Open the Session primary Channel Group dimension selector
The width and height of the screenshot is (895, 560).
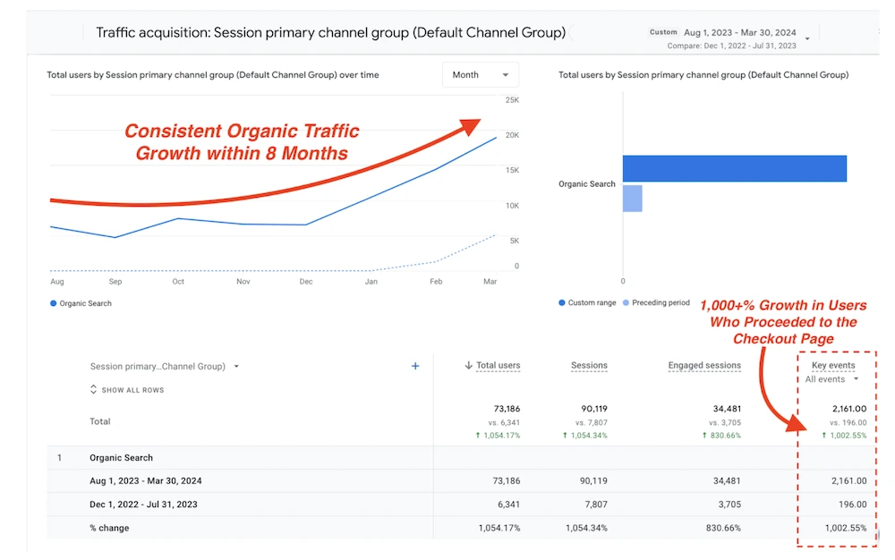164,366
